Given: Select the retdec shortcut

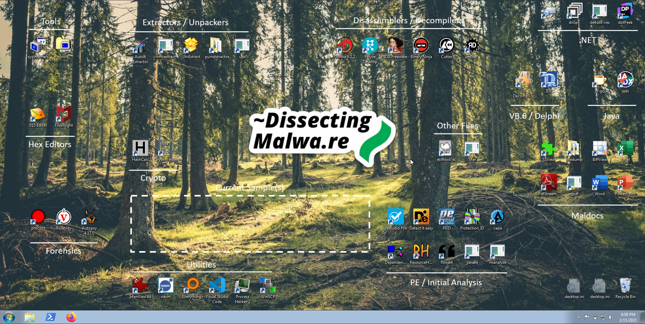Looking at the screenshot, I should click(472, 48).
